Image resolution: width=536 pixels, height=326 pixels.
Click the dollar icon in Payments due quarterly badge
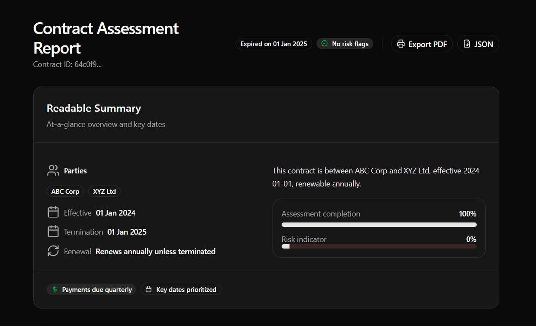[x=55, y=289]
